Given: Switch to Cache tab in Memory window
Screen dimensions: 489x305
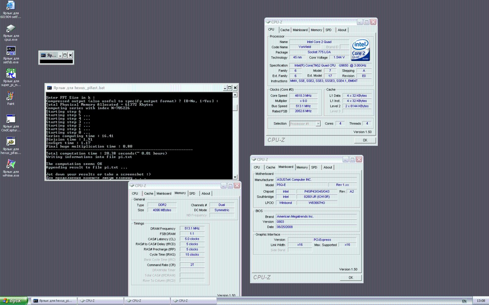Looking at the screenshot, I should pyautogui.click(x=149, y=194).
